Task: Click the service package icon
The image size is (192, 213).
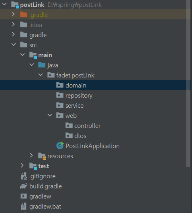Action: (x=60, y=105)
